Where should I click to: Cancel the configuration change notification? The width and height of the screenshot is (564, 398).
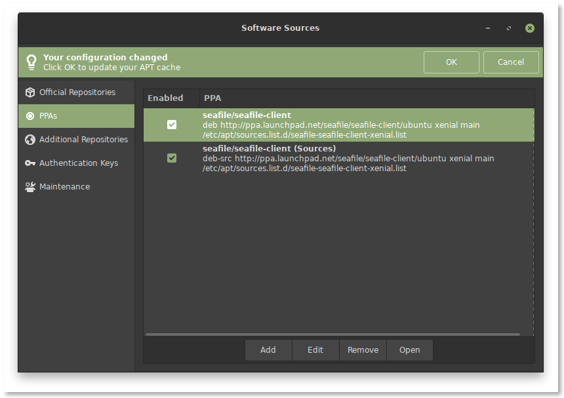(511, 62)
